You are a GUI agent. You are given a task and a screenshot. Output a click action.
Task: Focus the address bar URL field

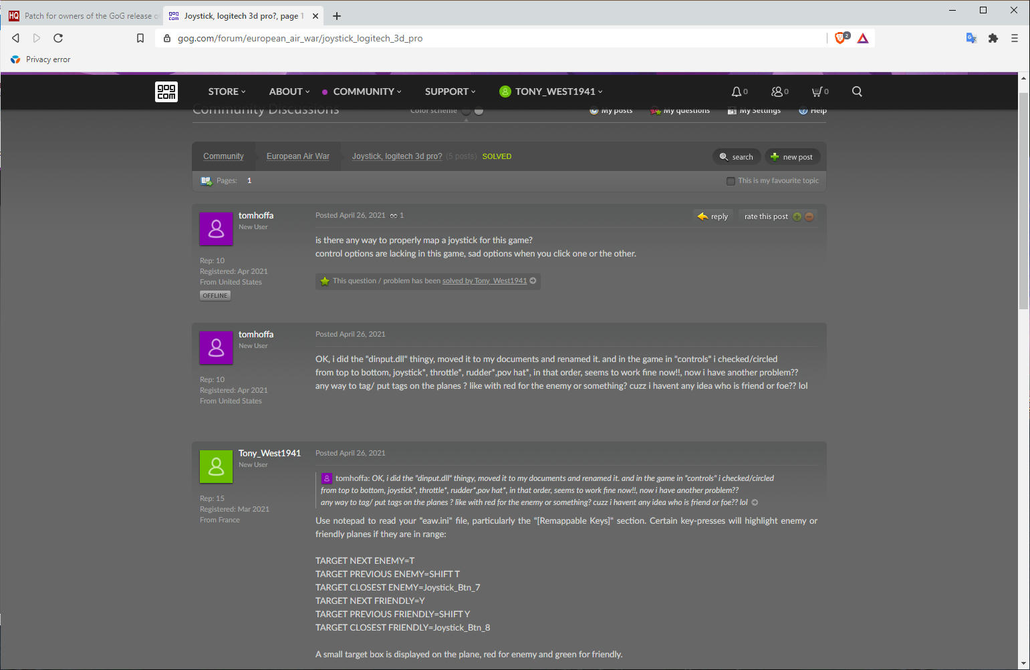(x=495, y=38)
